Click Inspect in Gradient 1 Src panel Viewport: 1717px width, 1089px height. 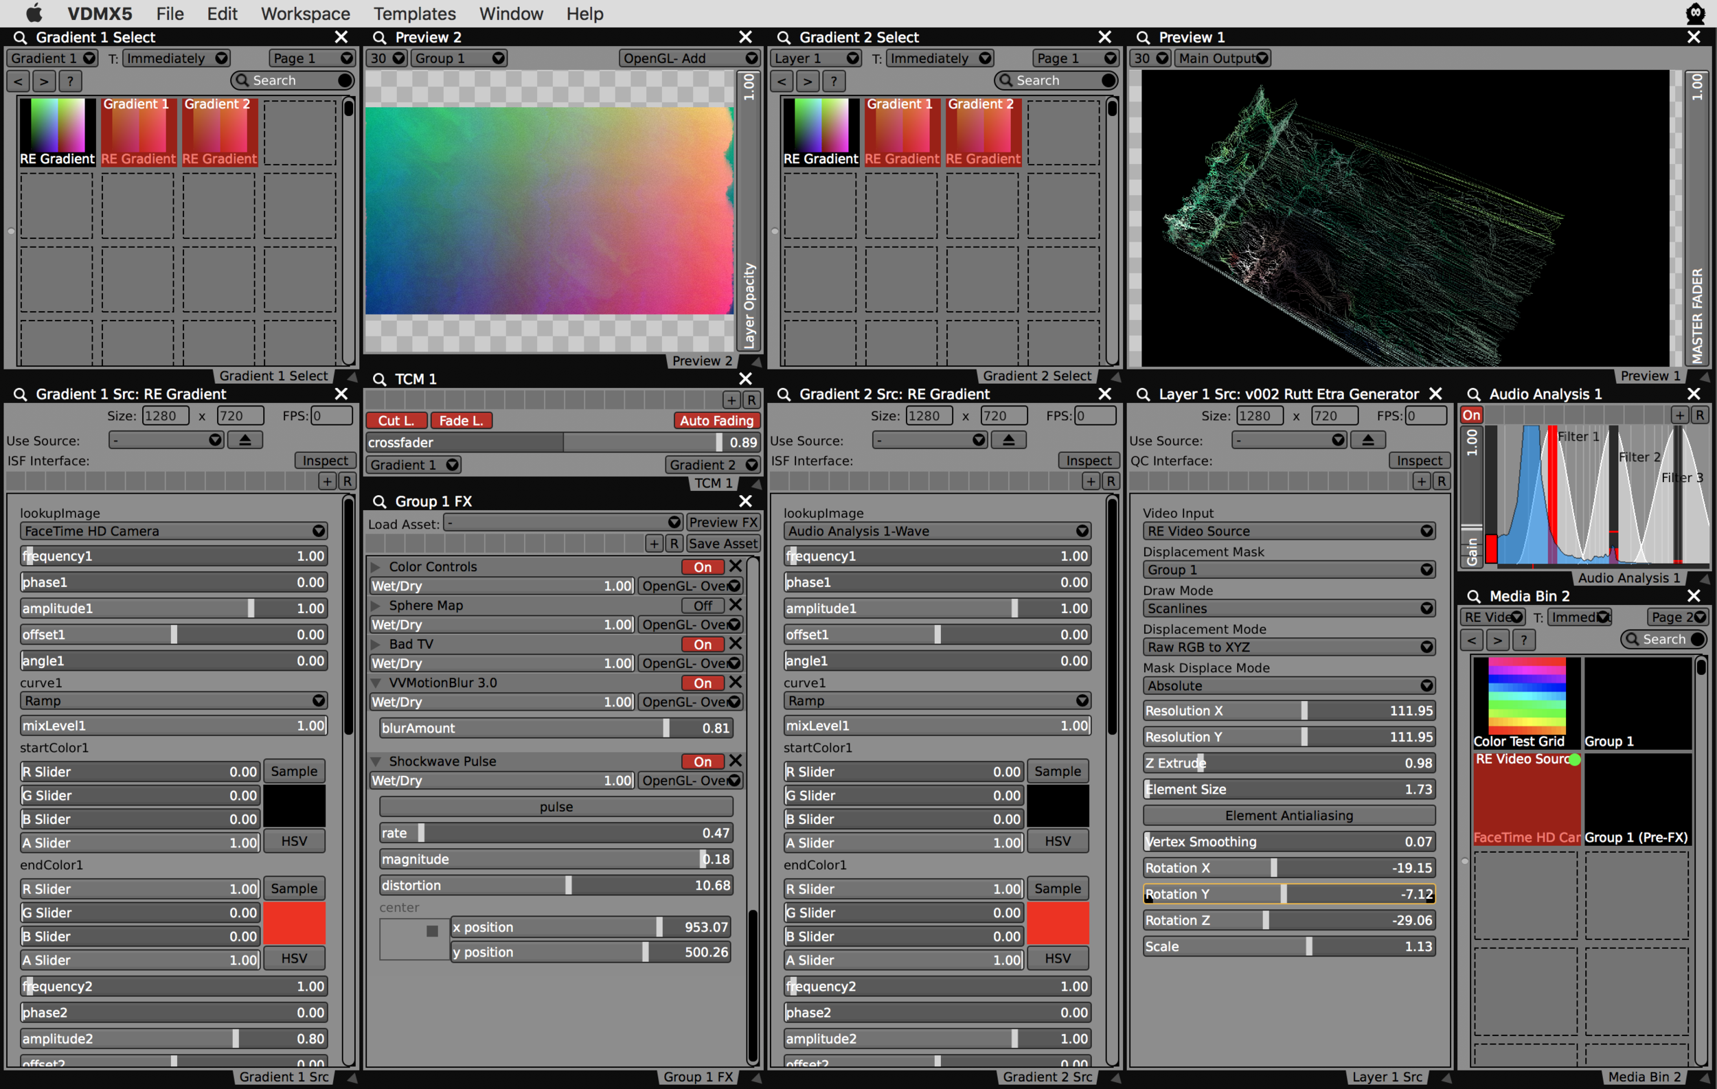[x=324, y=461]
